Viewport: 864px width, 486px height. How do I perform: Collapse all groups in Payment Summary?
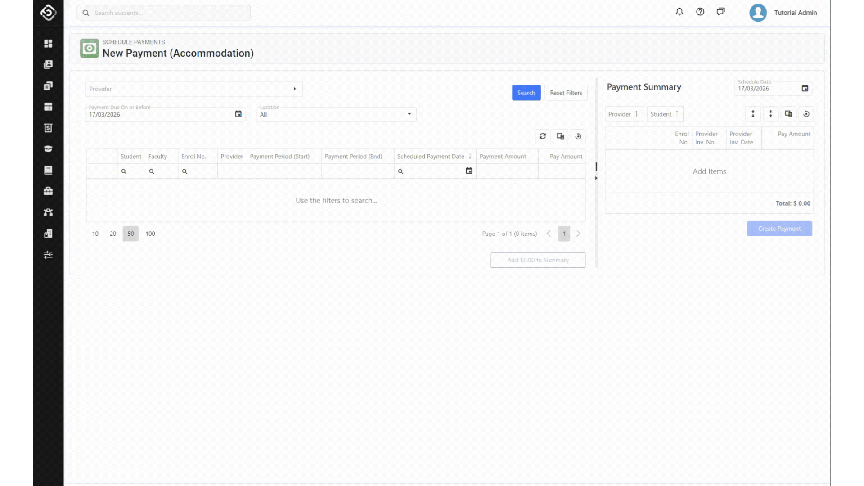(x=771, y=114)
